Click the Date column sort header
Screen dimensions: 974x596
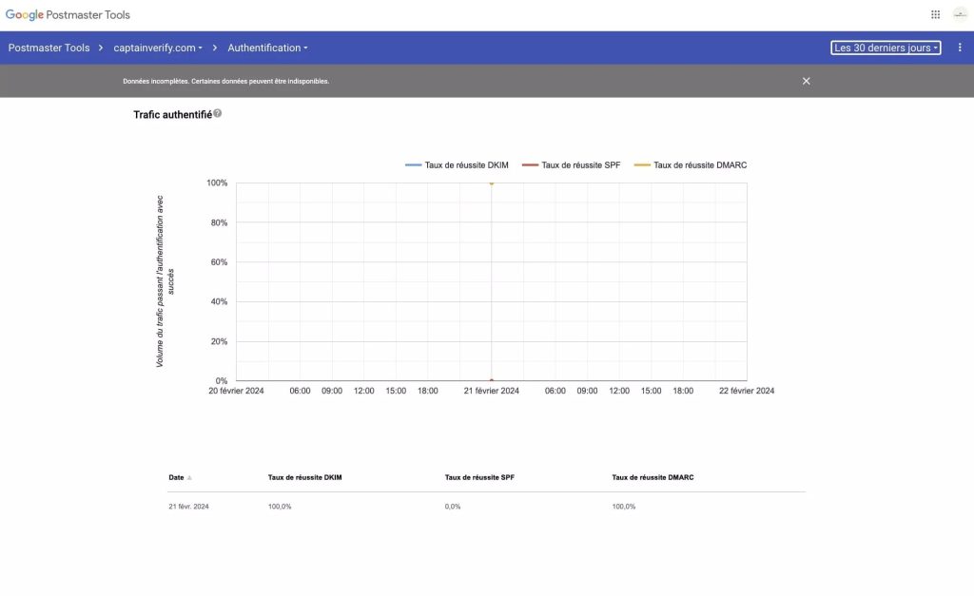coord(177,477)
